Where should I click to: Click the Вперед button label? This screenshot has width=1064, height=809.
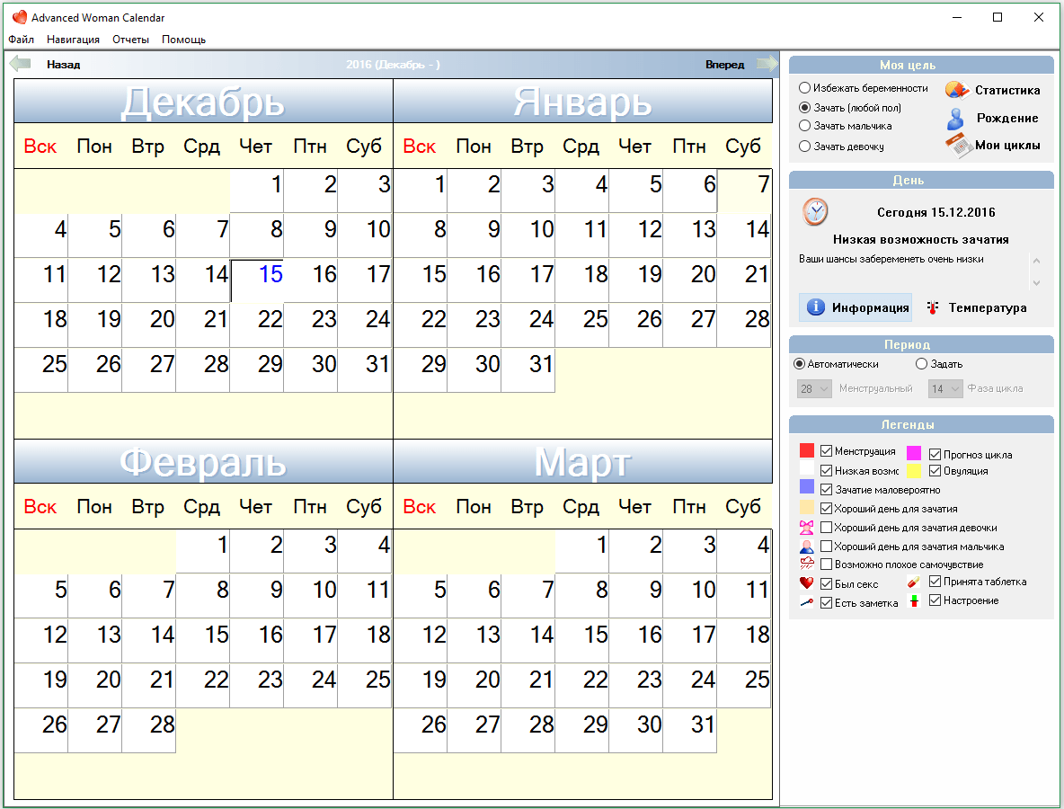click(x=724, y=65)
